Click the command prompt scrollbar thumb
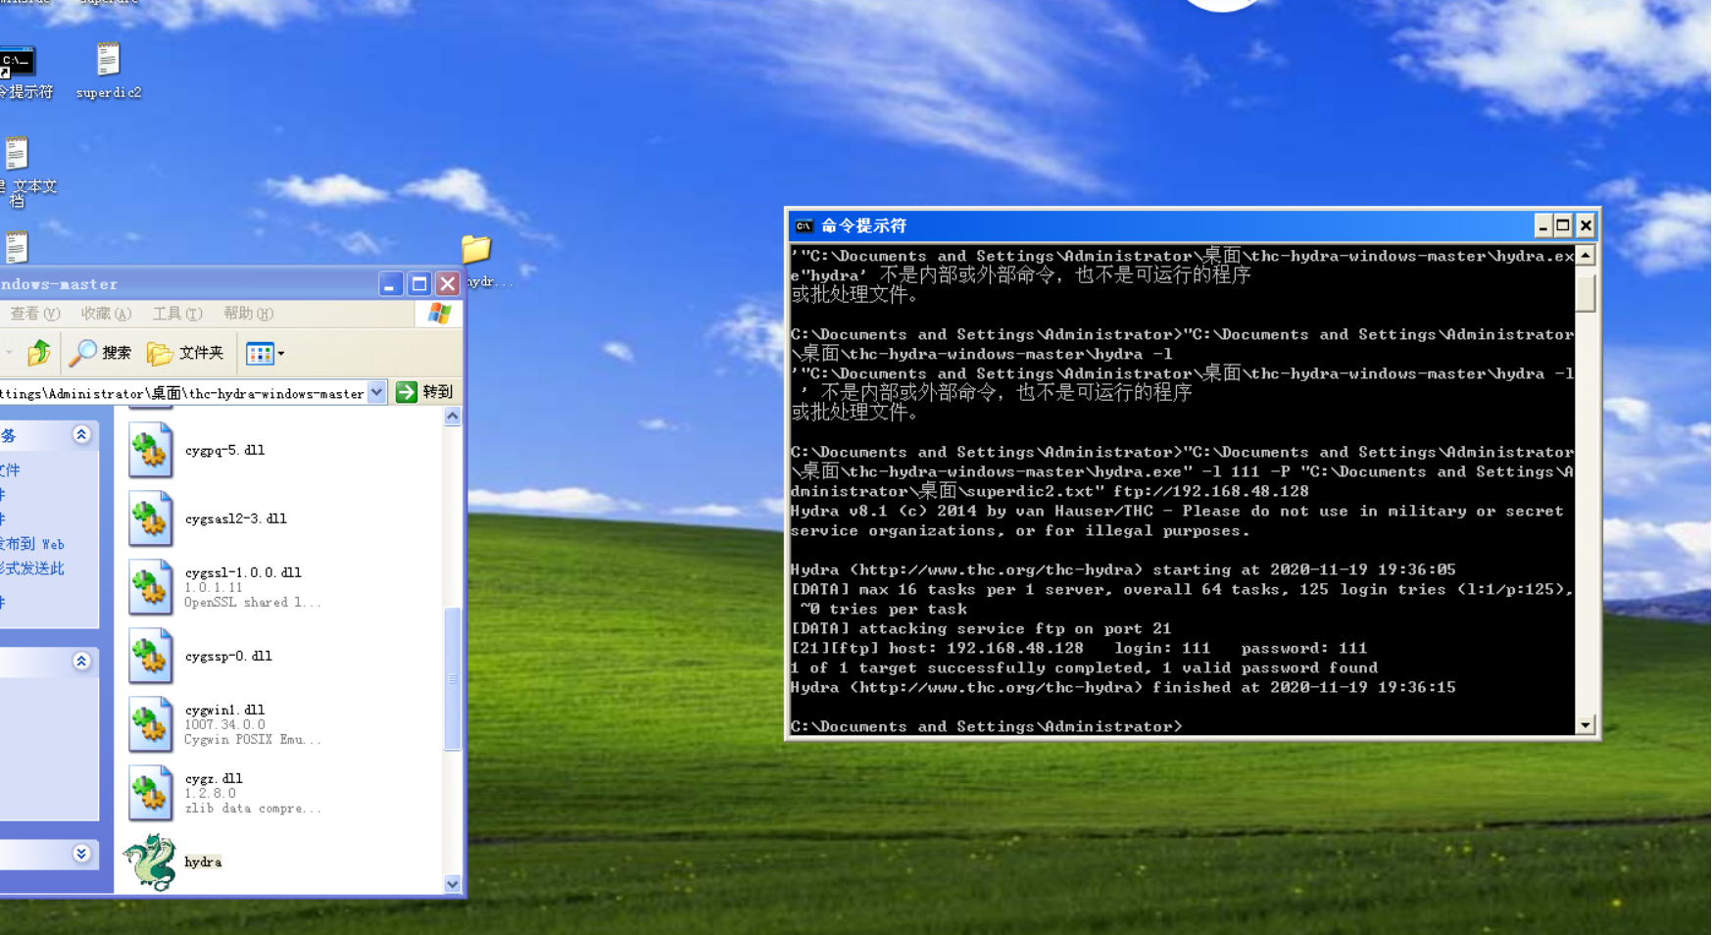 tap(1586, 292)
